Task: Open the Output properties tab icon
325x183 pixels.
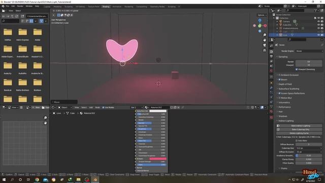Action: pos(271,56)
